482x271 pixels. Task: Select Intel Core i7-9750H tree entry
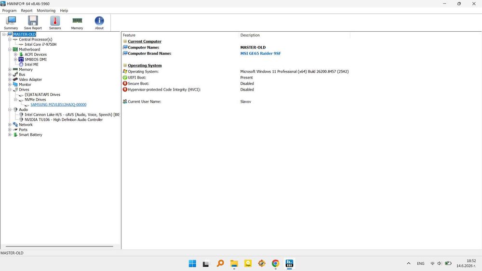[40, 44]
